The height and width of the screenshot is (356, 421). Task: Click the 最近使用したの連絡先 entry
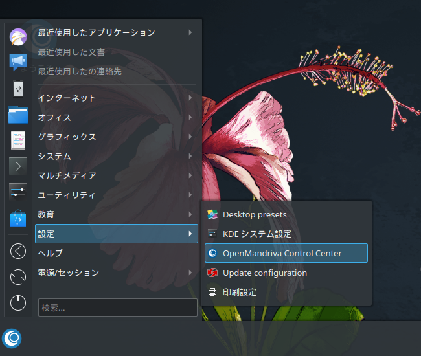pos(117,71)
